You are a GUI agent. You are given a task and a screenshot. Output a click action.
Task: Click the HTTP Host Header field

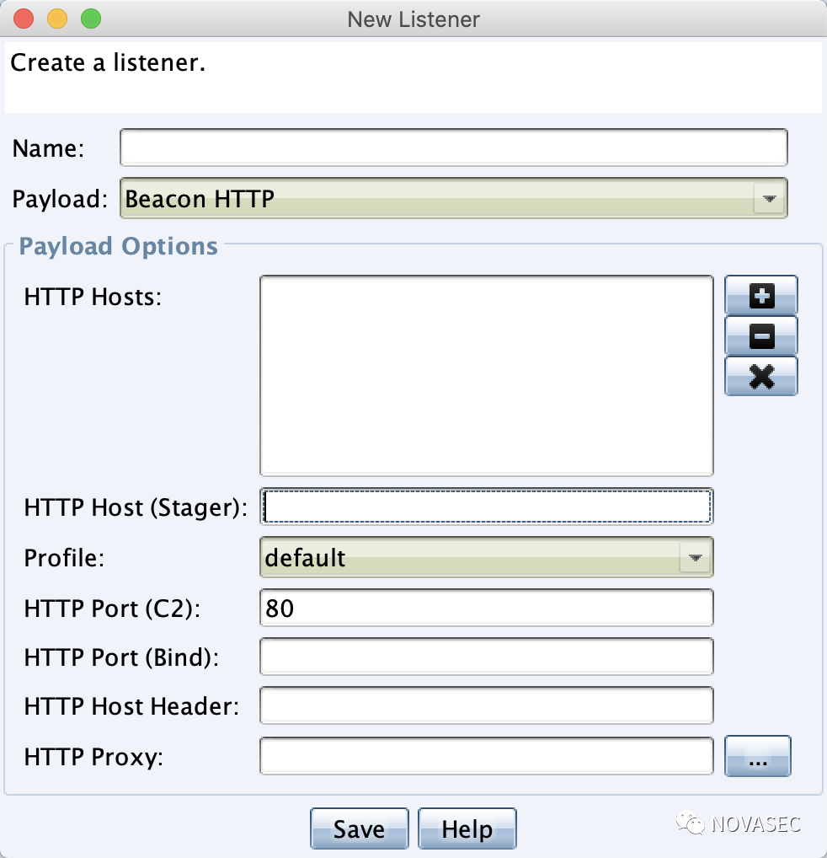coord(487,705)
